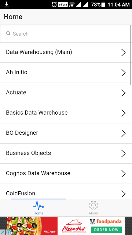Tap the download notification icon
This screenshot has height=235, width=132.
coord(7,5)
